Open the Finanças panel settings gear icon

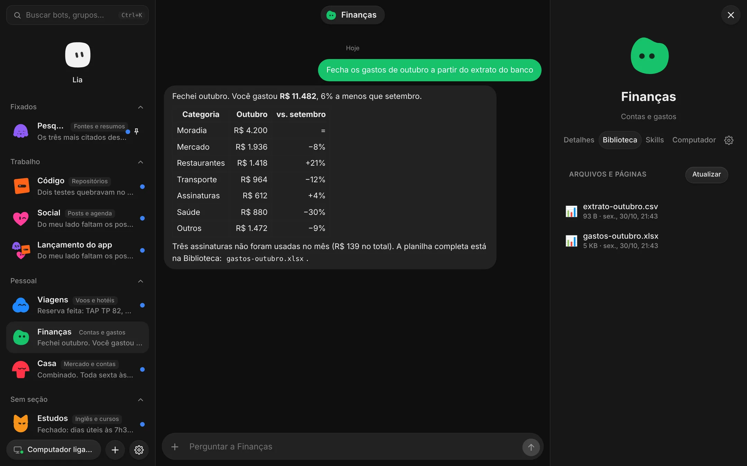(729, 140)
